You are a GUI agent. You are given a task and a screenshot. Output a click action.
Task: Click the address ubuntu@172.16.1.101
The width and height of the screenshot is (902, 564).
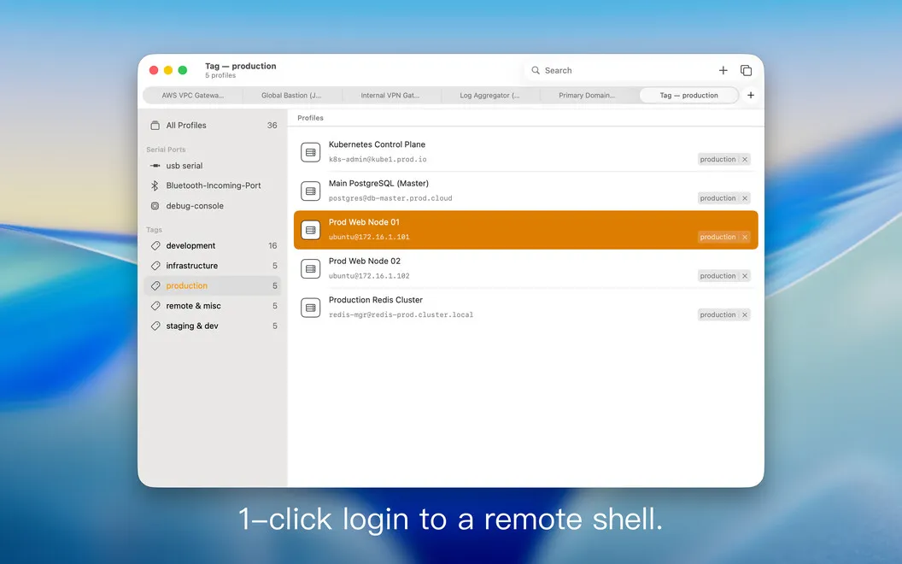369,237
